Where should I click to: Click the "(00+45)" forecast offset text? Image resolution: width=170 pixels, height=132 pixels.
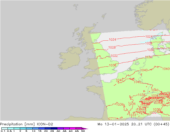tap(161, 124)
